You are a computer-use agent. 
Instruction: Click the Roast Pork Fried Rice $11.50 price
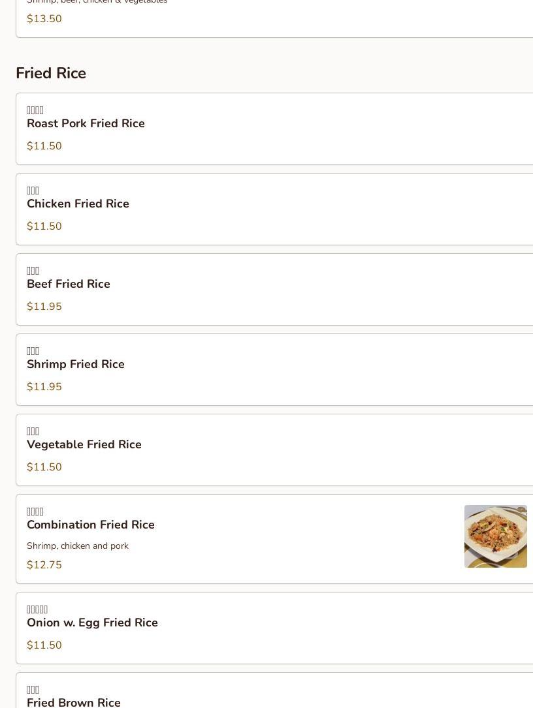[44, 146]
